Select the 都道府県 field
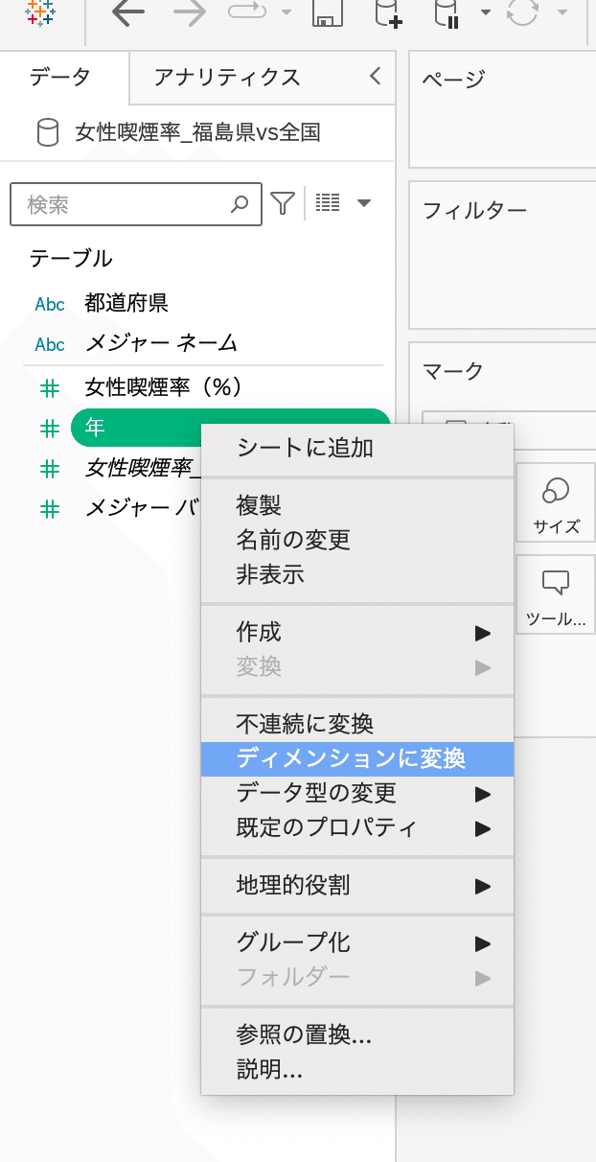 [126, 304]
